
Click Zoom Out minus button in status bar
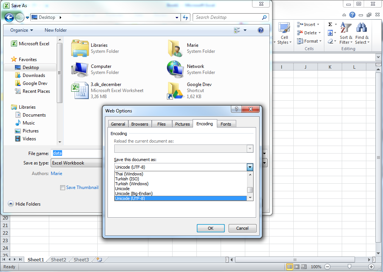coord(327,267)
